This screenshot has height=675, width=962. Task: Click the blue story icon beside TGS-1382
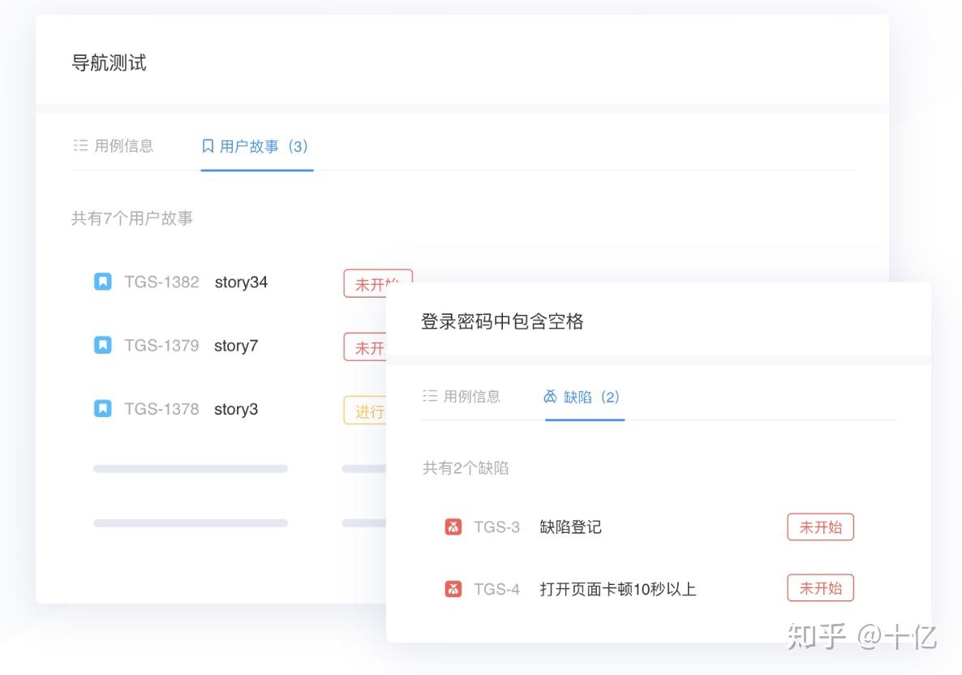102,282
